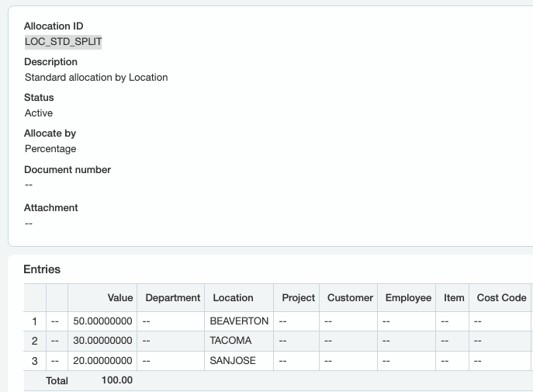This screenshot has width=533, height=392.
Task: Click the Cost Code column header
Action: [500, 298]
